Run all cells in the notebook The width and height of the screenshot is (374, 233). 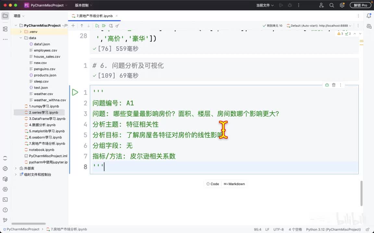(104, 26)
